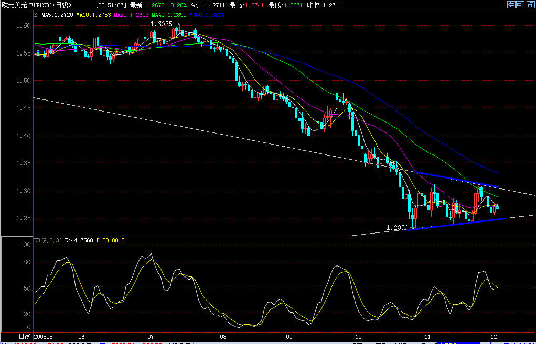Click the 1.30 price axis label
Screen dimensions: 536x344
coord(24,191)
